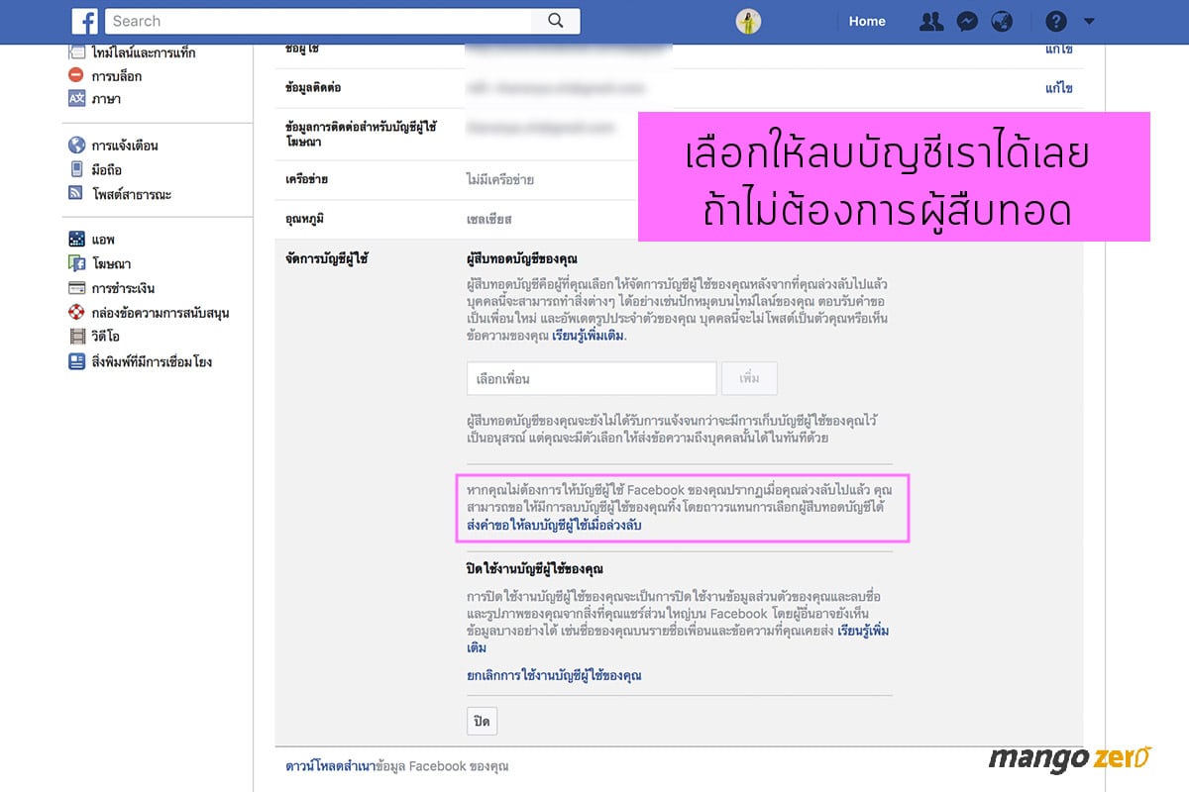Screen dimensions: 1189x792
Task: Open การบล็อก blocking settings
Action: [116, 75]
